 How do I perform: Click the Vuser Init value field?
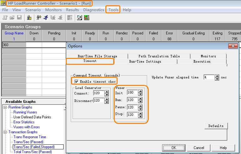point(133,92)
